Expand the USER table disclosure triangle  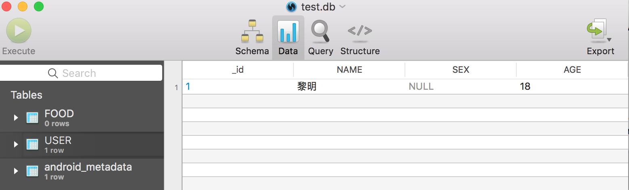click(x=16, y=144)
